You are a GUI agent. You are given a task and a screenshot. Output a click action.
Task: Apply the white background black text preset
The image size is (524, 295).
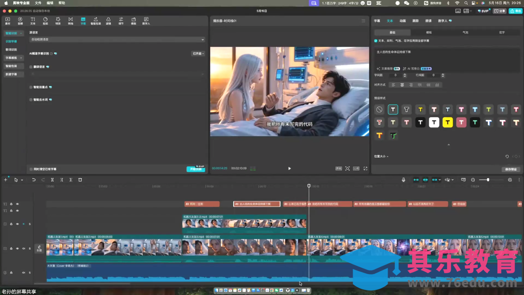434,122
